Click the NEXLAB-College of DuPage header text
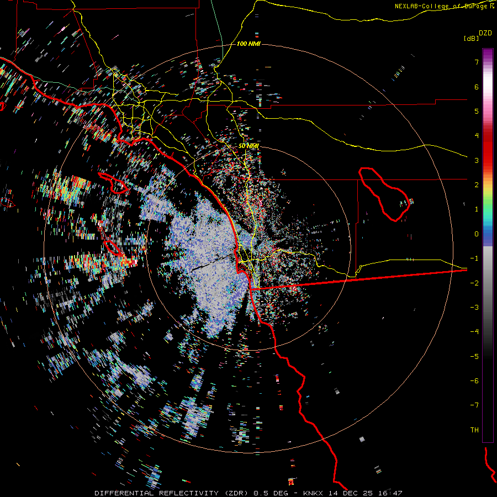Image resolution: width=497 pixels, height=497 pixels. click(442, 6)
